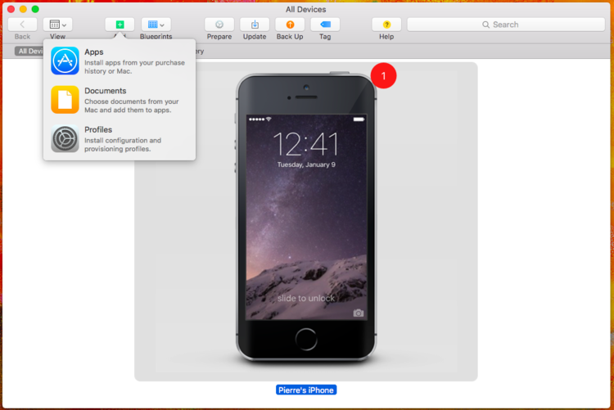The width and height of the screenshot is (614, 410).
Task: Choose Documents from the Add popover
Action: click(x=120, y=100)
